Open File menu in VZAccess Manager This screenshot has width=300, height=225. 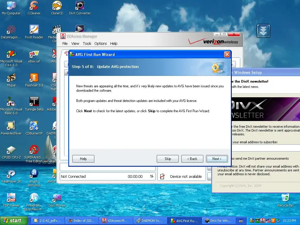coord(65,43)
